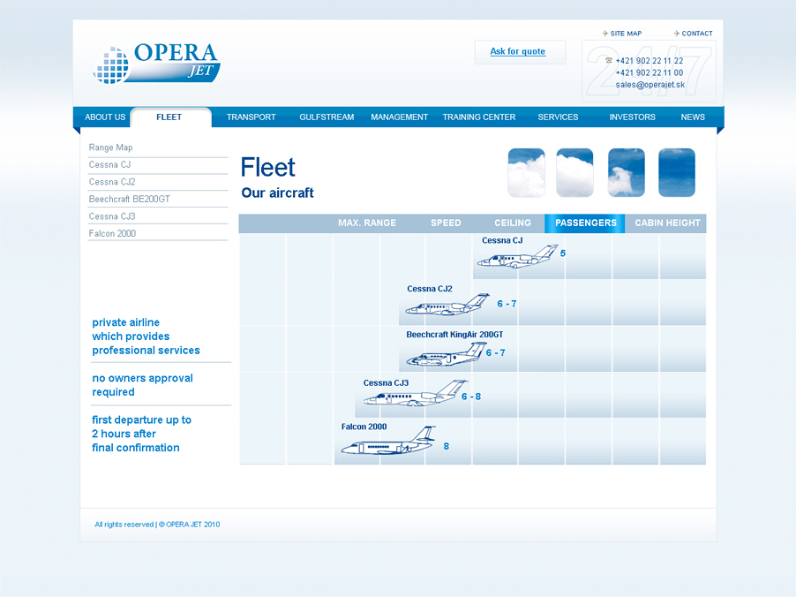Click passenger value 5 for Cessna CJ
This screenshot has width=796, height=597.
click(562, 253)
